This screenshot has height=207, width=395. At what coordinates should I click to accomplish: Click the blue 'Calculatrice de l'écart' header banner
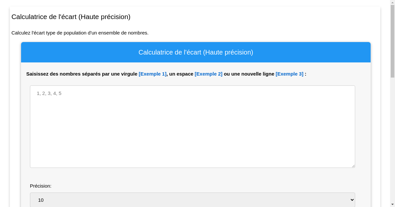(196, 52)
